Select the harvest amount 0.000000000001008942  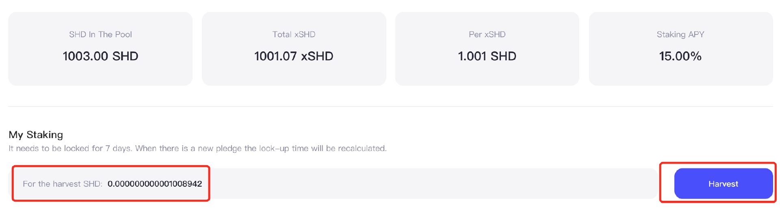[155, 184]
